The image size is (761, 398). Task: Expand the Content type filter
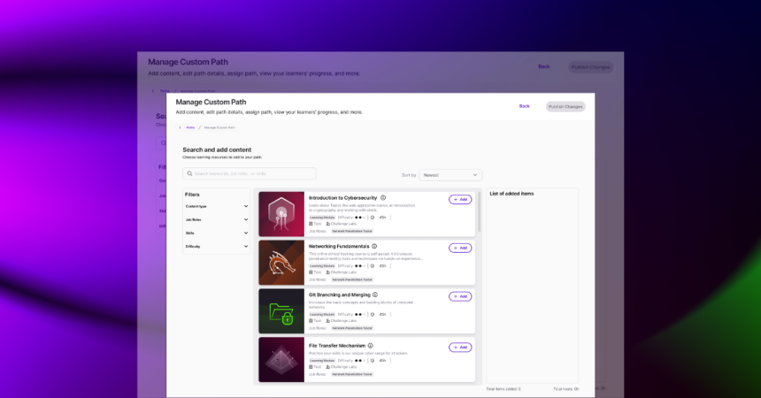click(x=245, y=206)
